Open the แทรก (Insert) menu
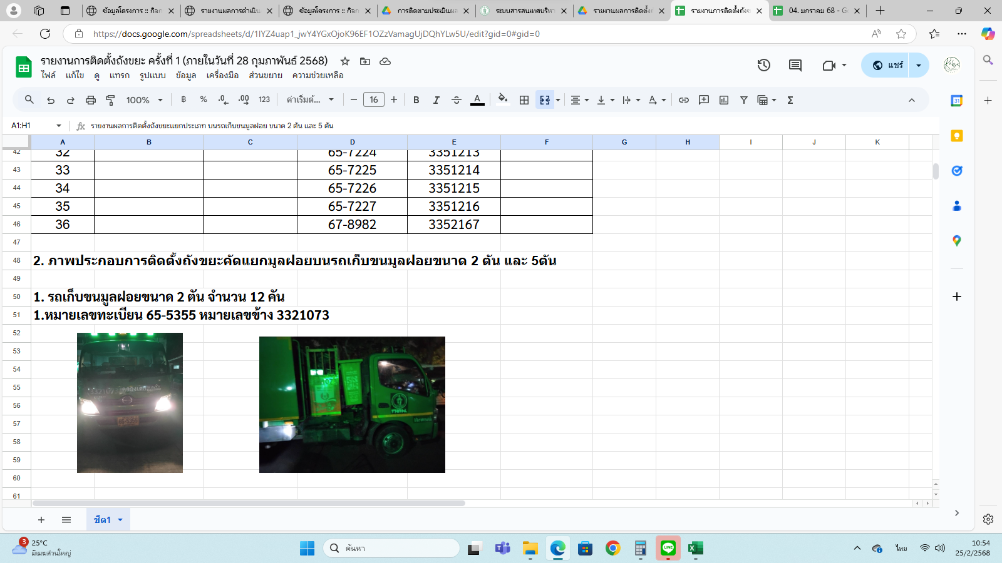 click(x=120, y=75)
